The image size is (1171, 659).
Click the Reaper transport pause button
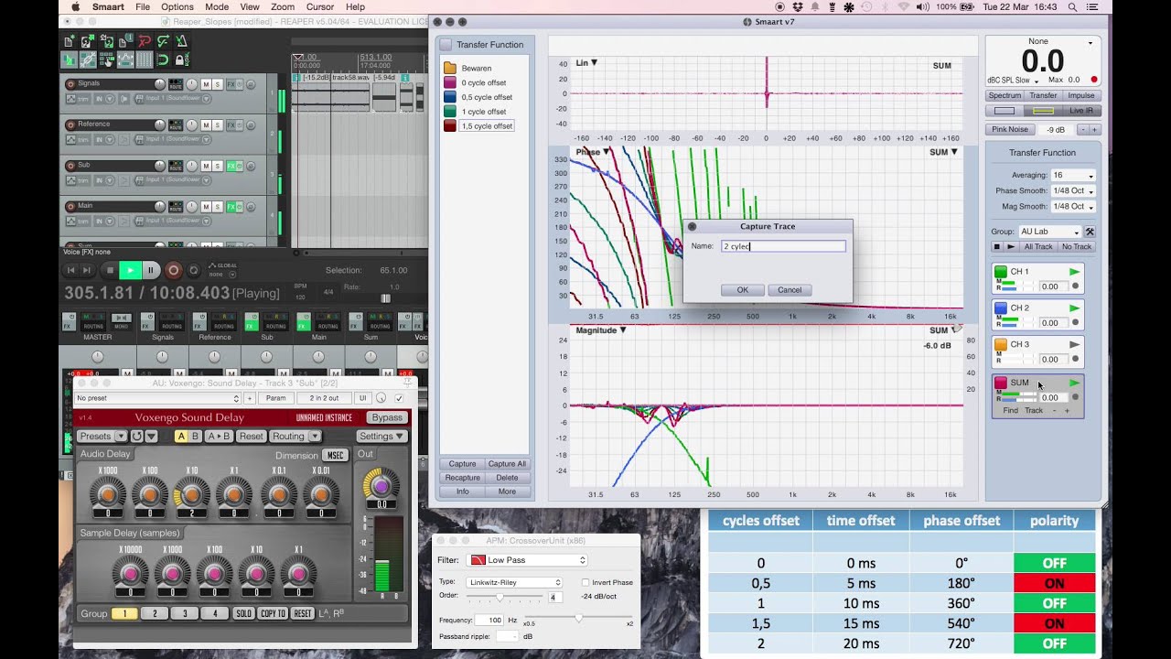151,270
